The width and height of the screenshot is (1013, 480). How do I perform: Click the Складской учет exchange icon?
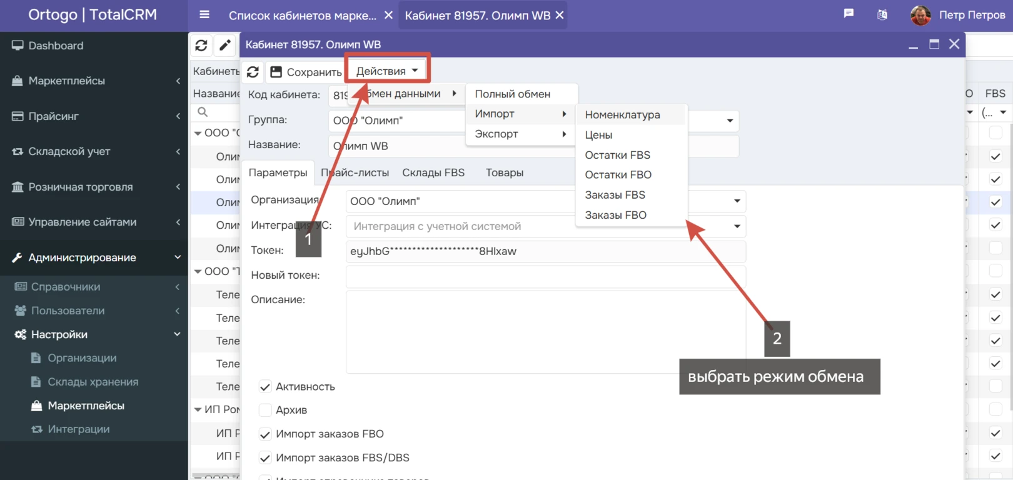[18, 151]
